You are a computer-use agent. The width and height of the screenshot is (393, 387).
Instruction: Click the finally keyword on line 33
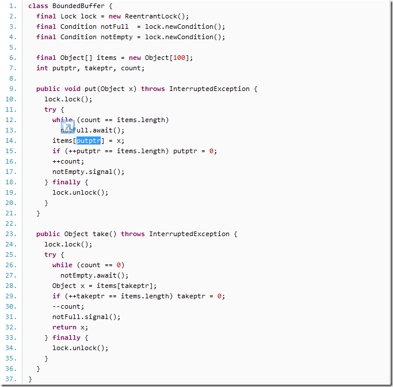coord(66,337)
